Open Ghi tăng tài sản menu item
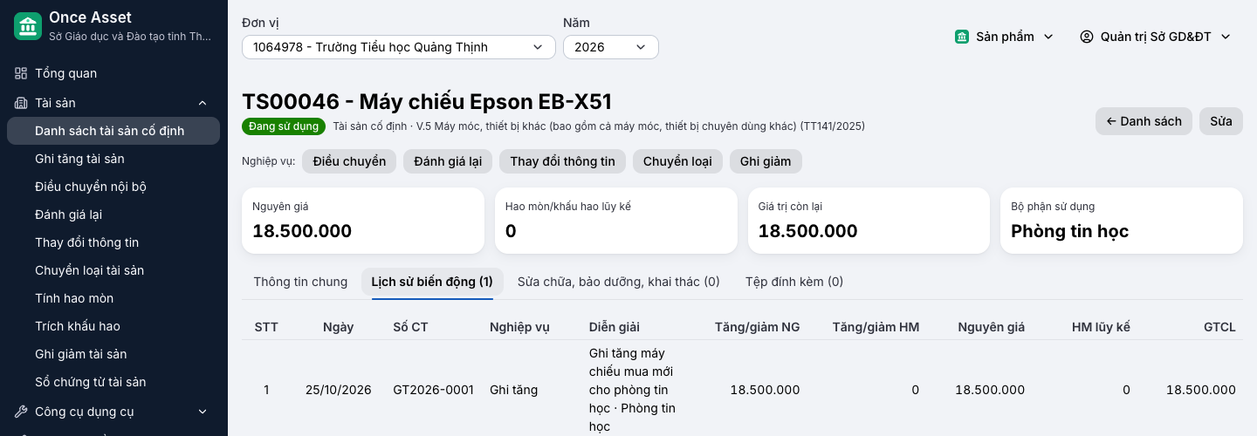The image size is (1257, 436). tap(113, 159)
